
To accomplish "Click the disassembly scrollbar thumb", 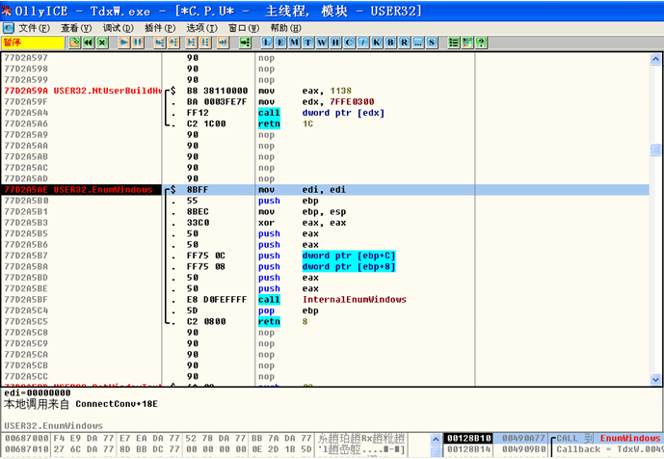I will click(655, 149).
